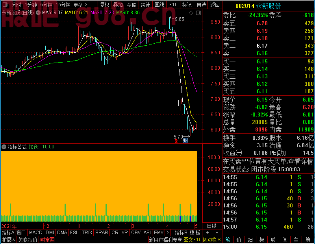Activate the 画线 drawing tool
Image resolution: width=315 pixels, height=244 pixels.
click(x=159, y=5)
